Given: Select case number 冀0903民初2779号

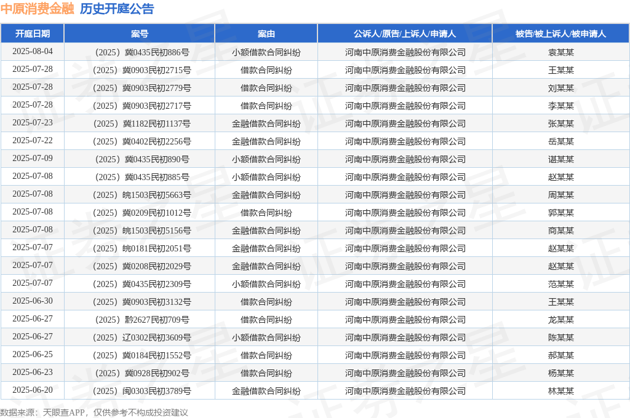Looking at the screenshot, I should point(142,88).
